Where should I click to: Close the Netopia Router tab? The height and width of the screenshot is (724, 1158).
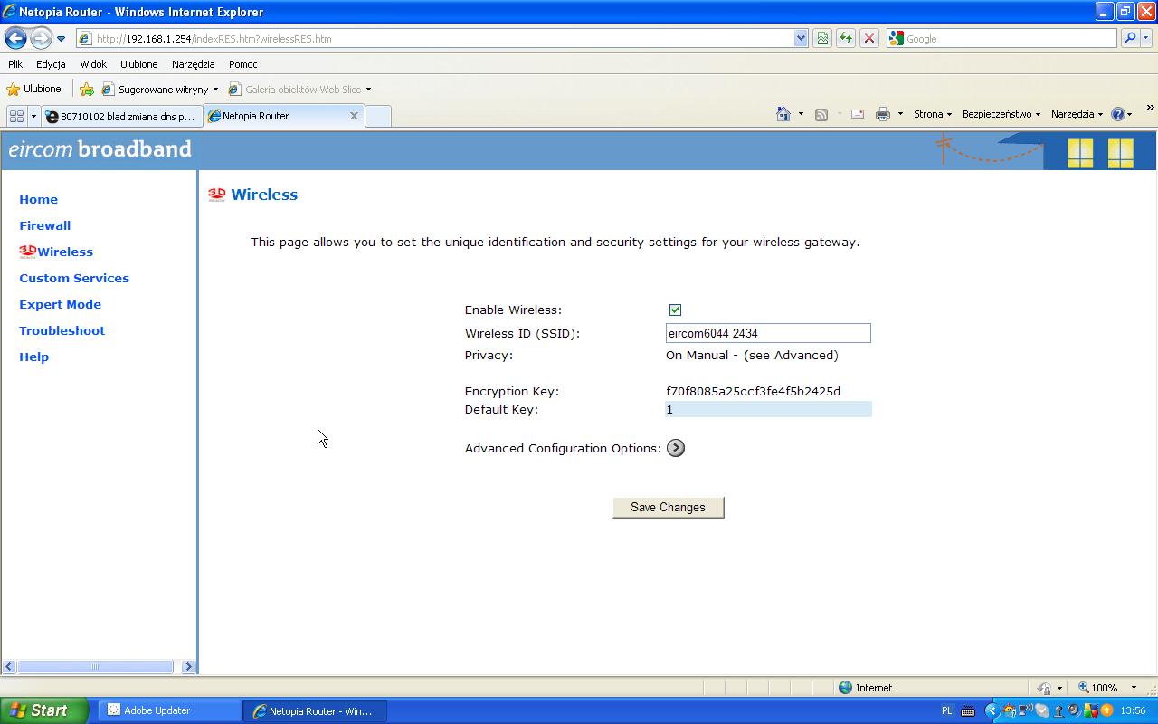coord(354,116)
